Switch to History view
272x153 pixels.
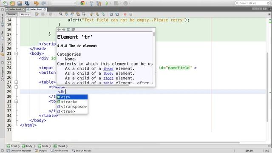tap(25, 14)
